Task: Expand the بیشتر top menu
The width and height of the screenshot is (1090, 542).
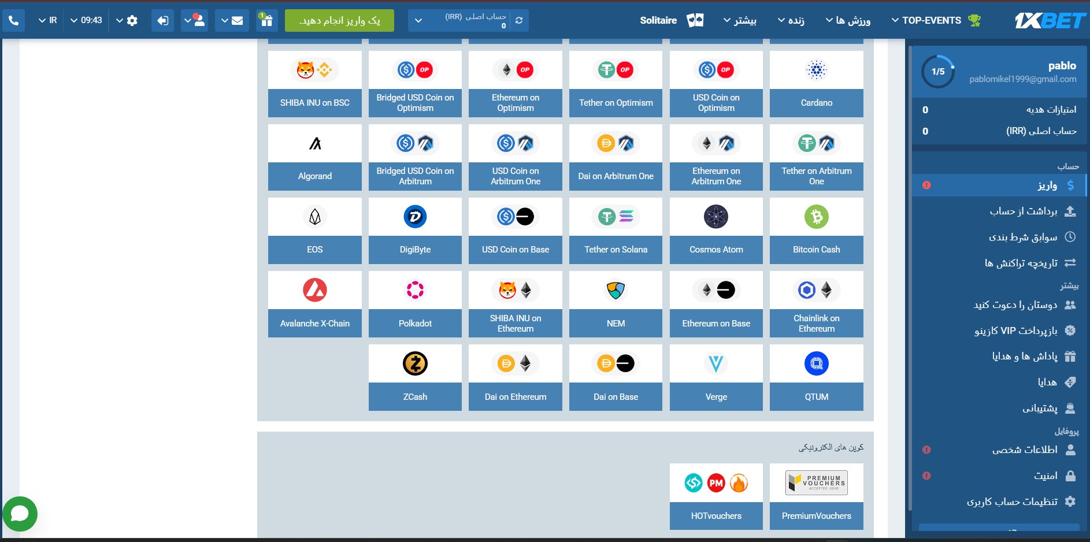Action: pos(740,20)
